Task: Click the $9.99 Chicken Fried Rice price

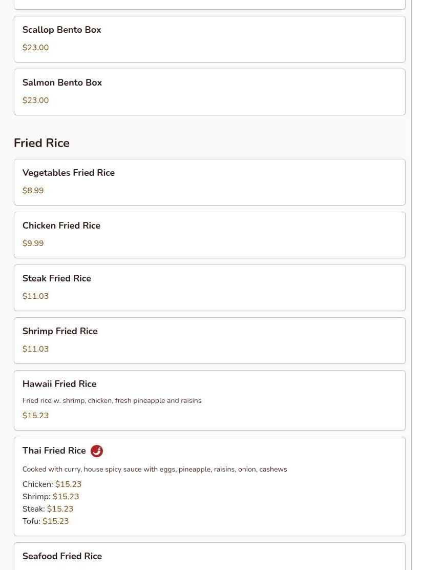Action: click(x=33, y=243)
